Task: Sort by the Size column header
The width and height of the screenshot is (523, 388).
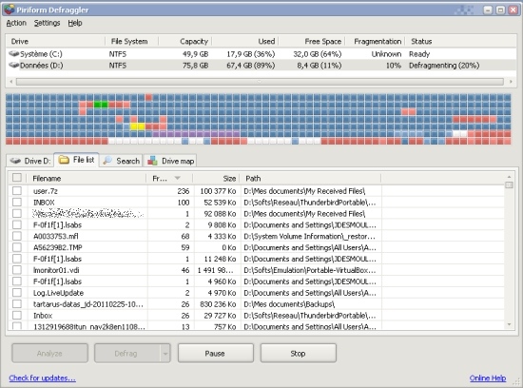Action: pyautogui.click(x=217, y=179)
